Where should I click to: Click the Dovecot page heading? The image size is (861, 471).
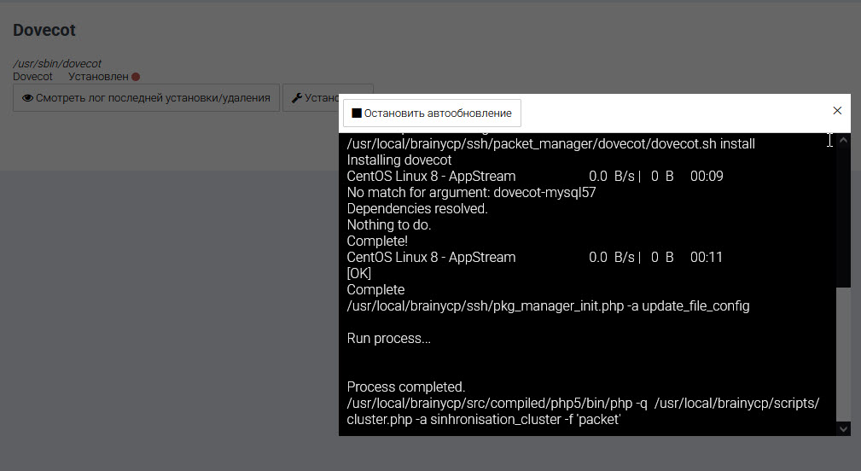point(44,30)
